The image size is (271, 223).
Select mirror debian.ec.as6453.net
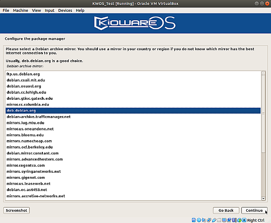[133, 190]
